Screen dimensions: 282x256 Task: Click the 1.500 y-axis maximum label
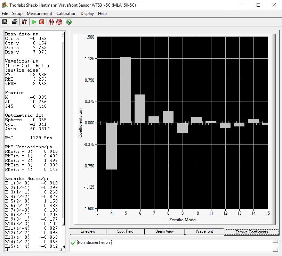pos(90,37)
